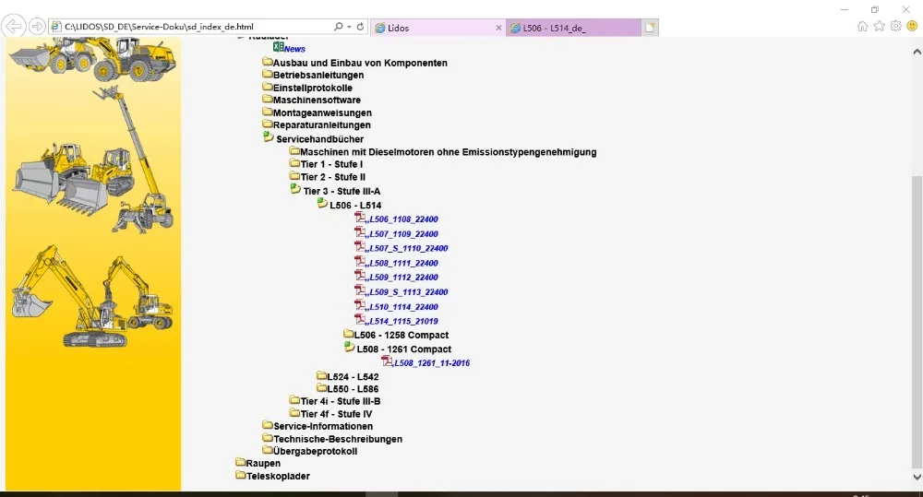The image size is (923, 497).
Task: Click the PDF icon beside L508_1111_22400
Action: (360, 261)
